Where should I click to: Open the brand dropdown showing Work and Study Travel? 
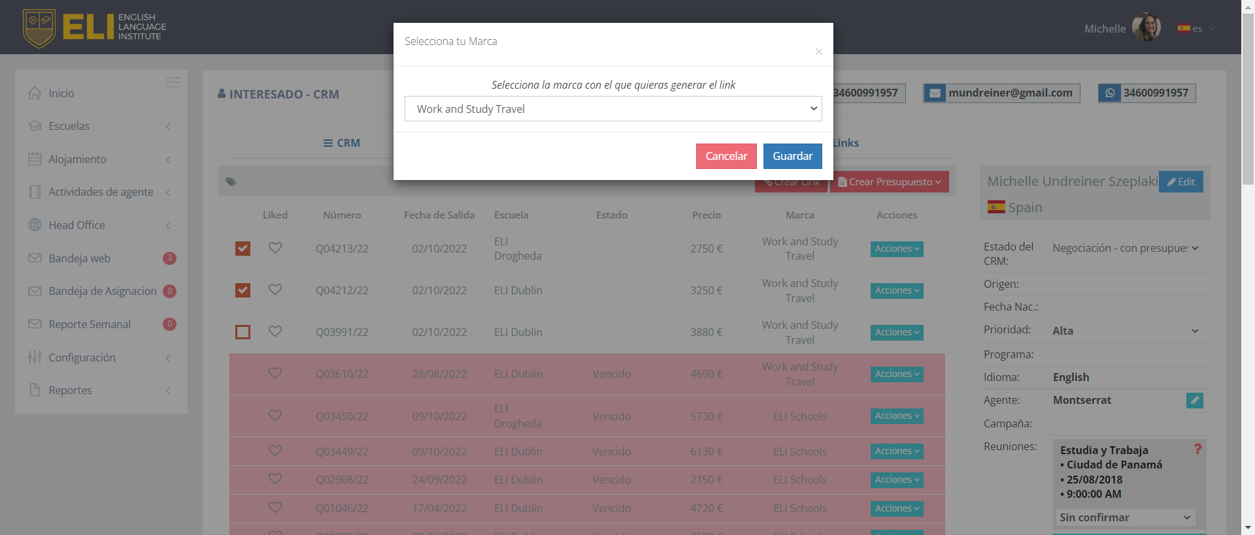(613, 109)
